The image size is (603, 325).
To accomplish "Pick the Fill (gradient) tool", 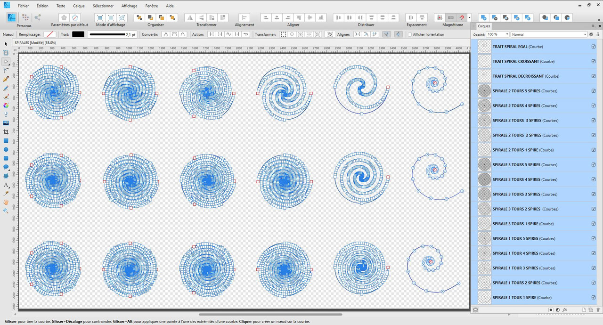I will point(6,106).
